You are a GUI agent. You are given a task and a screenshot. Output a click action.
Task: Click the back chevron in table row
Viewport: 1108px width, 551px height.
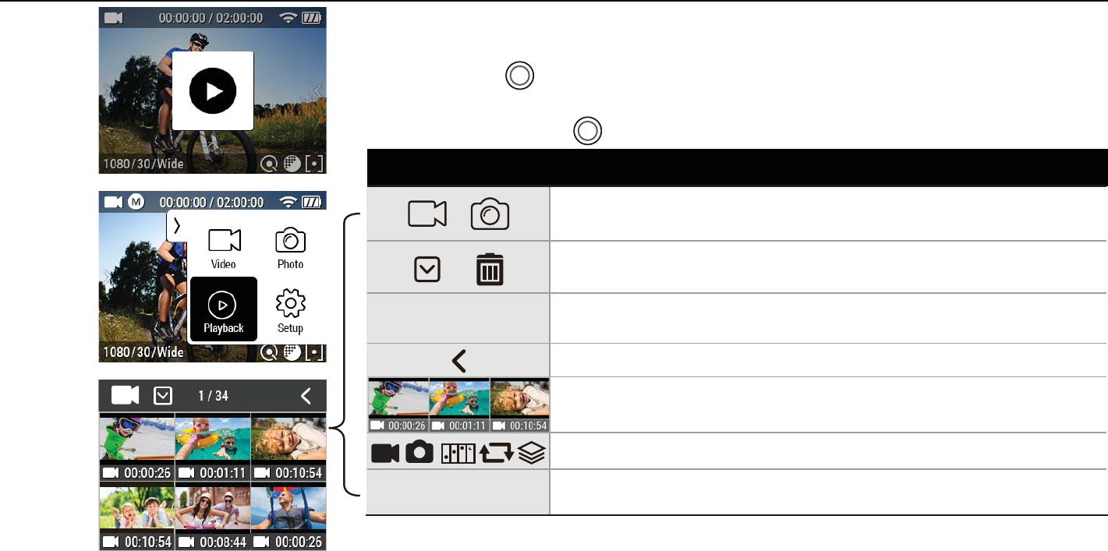(x=458, y=360)
